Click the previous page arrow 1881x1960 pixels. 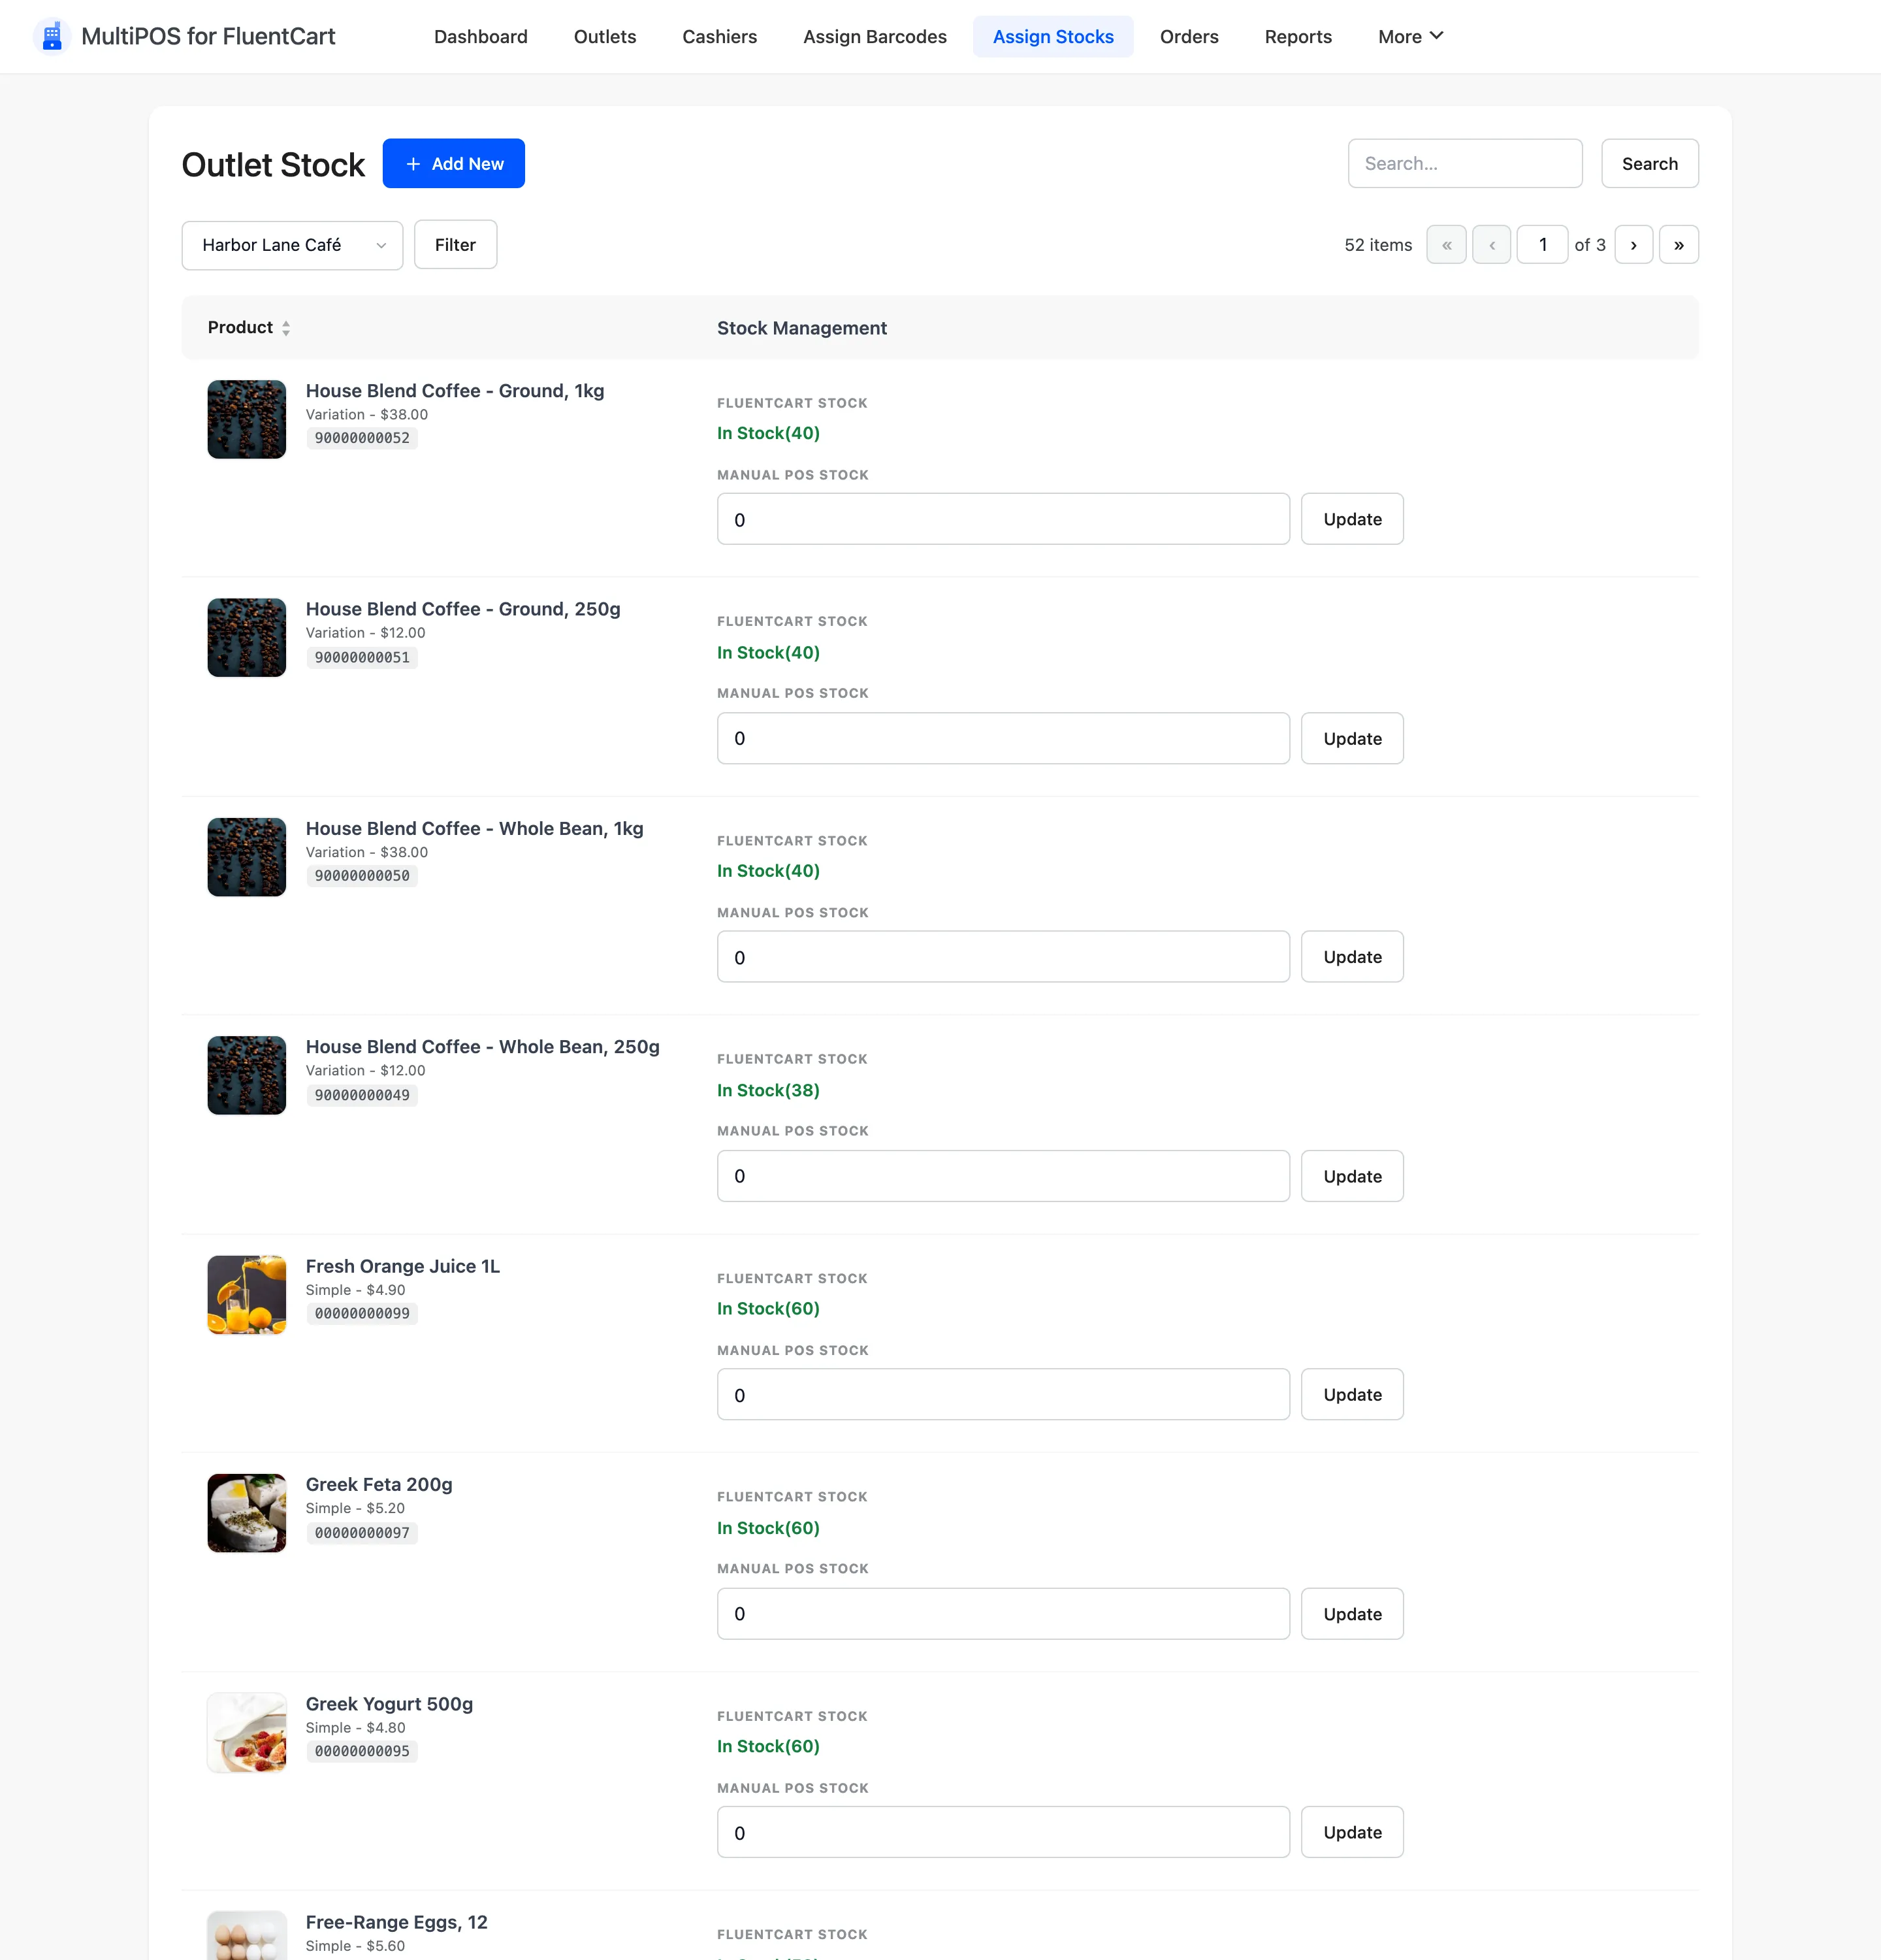(x=1491, y=245)
